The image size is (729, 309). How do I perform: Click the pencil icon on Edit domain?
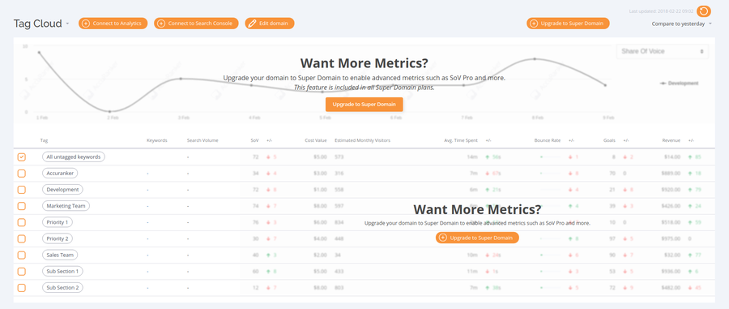tap(252, 24)
